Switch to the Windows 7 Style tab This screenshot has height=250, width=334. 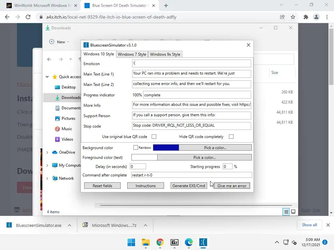[132, 54]
